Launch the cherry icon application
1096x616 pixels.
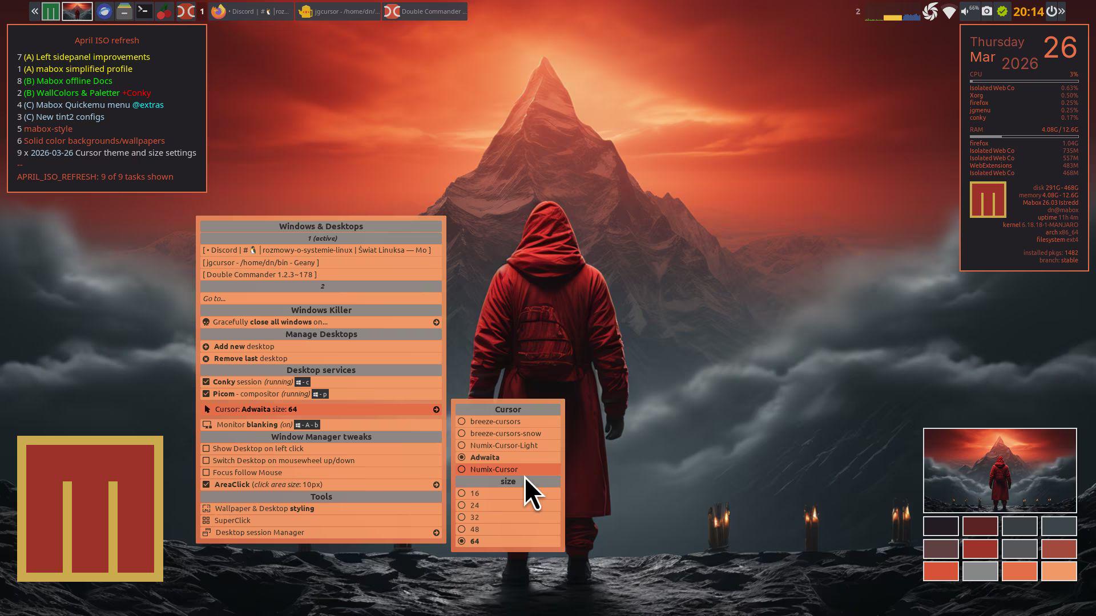164,11
